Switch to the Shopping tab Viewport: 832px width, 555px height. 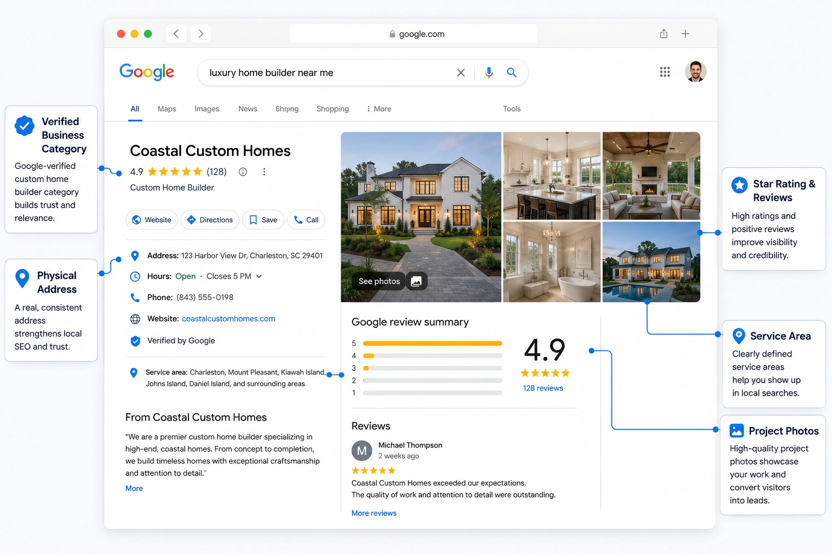coord(333,109)
